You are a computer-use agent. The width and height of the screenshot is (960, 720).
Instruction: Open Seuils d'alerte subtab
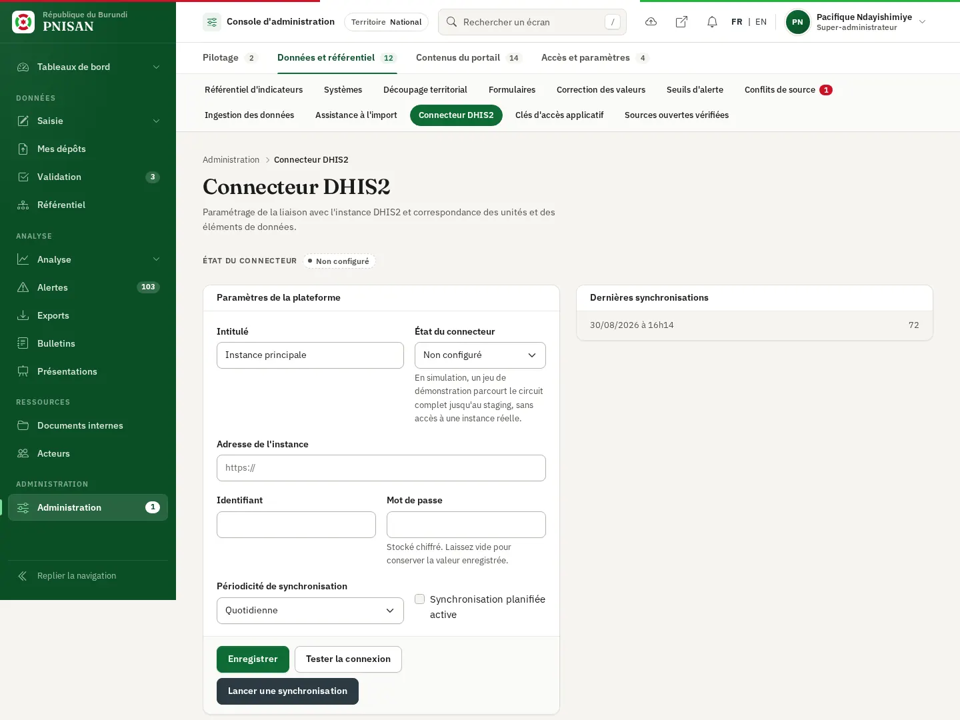click(695, 90)
